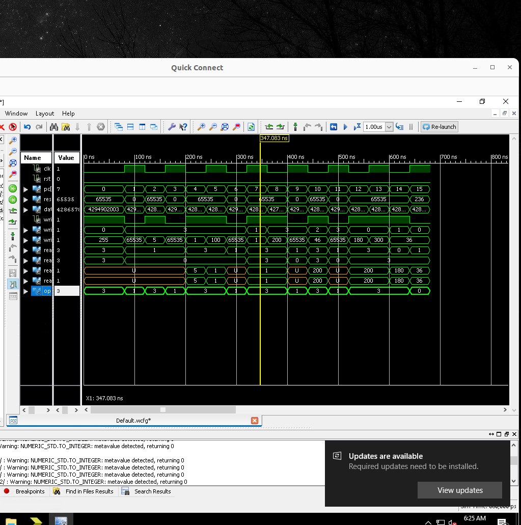Click the binoculars Find icon
The width and height of the screenshot is (521, 525).
53,127
